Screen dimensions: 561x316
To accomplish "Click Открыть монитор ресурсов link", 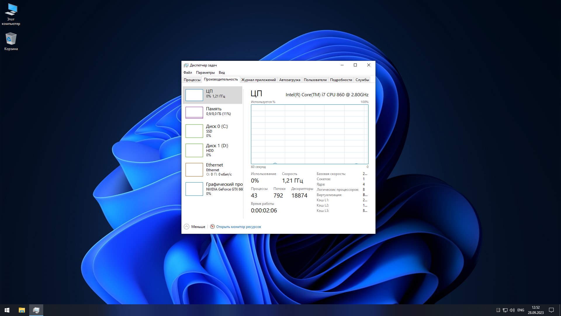I will click(238, 227).
